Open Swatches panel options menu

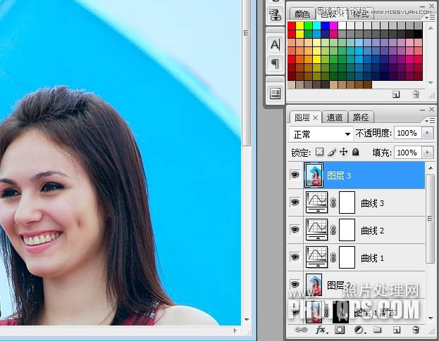(430, 18)
